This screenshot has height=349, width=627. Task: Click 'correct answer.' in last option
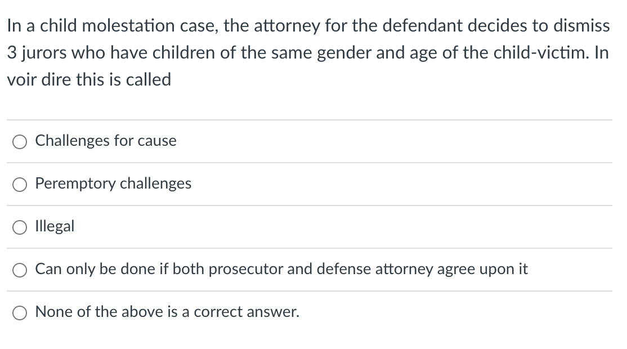pyautogui.click(x=247, y=312)
